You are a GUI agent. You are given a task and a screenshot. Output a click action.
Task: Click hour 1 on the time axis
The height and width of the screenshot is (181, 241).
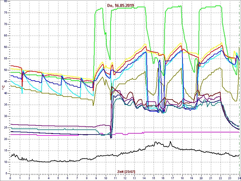pos(20,179)
